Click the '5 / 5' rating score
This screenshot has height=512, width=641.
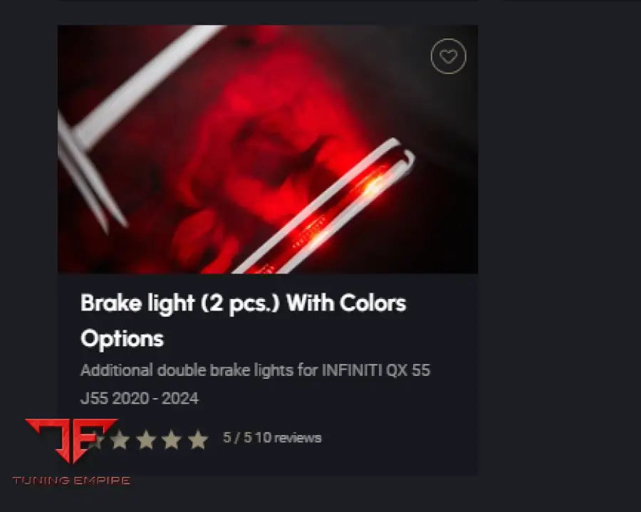[x=237, y=438]
